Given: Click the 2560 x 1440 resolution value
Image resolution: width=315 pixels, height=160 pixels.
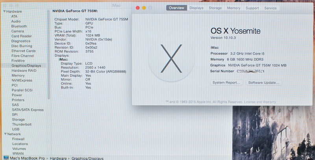Looking at the screenshot, I should click(x=95, y=67).
